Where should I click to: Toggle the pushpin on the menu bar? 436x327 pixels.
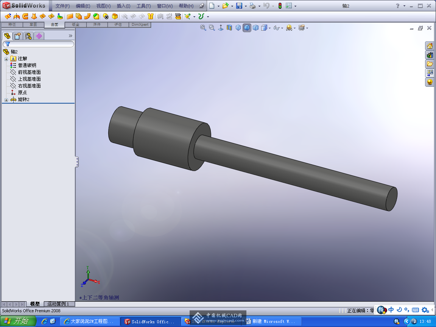click(x=202, y=6)
